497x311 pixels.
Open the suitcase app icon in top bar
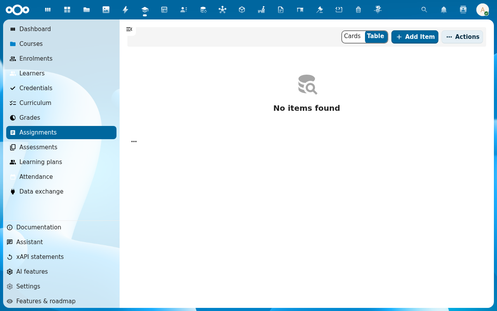[x=358, y=10]
